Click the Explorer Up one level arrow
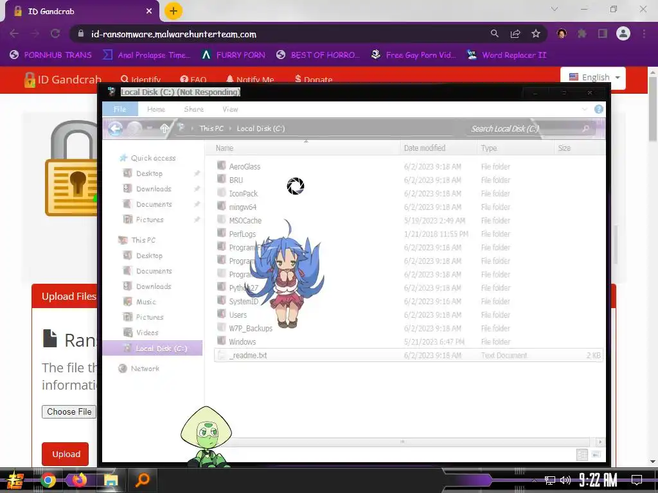Image resolution: width=658 pixels, height=493 pixels. tap(164, 128)
